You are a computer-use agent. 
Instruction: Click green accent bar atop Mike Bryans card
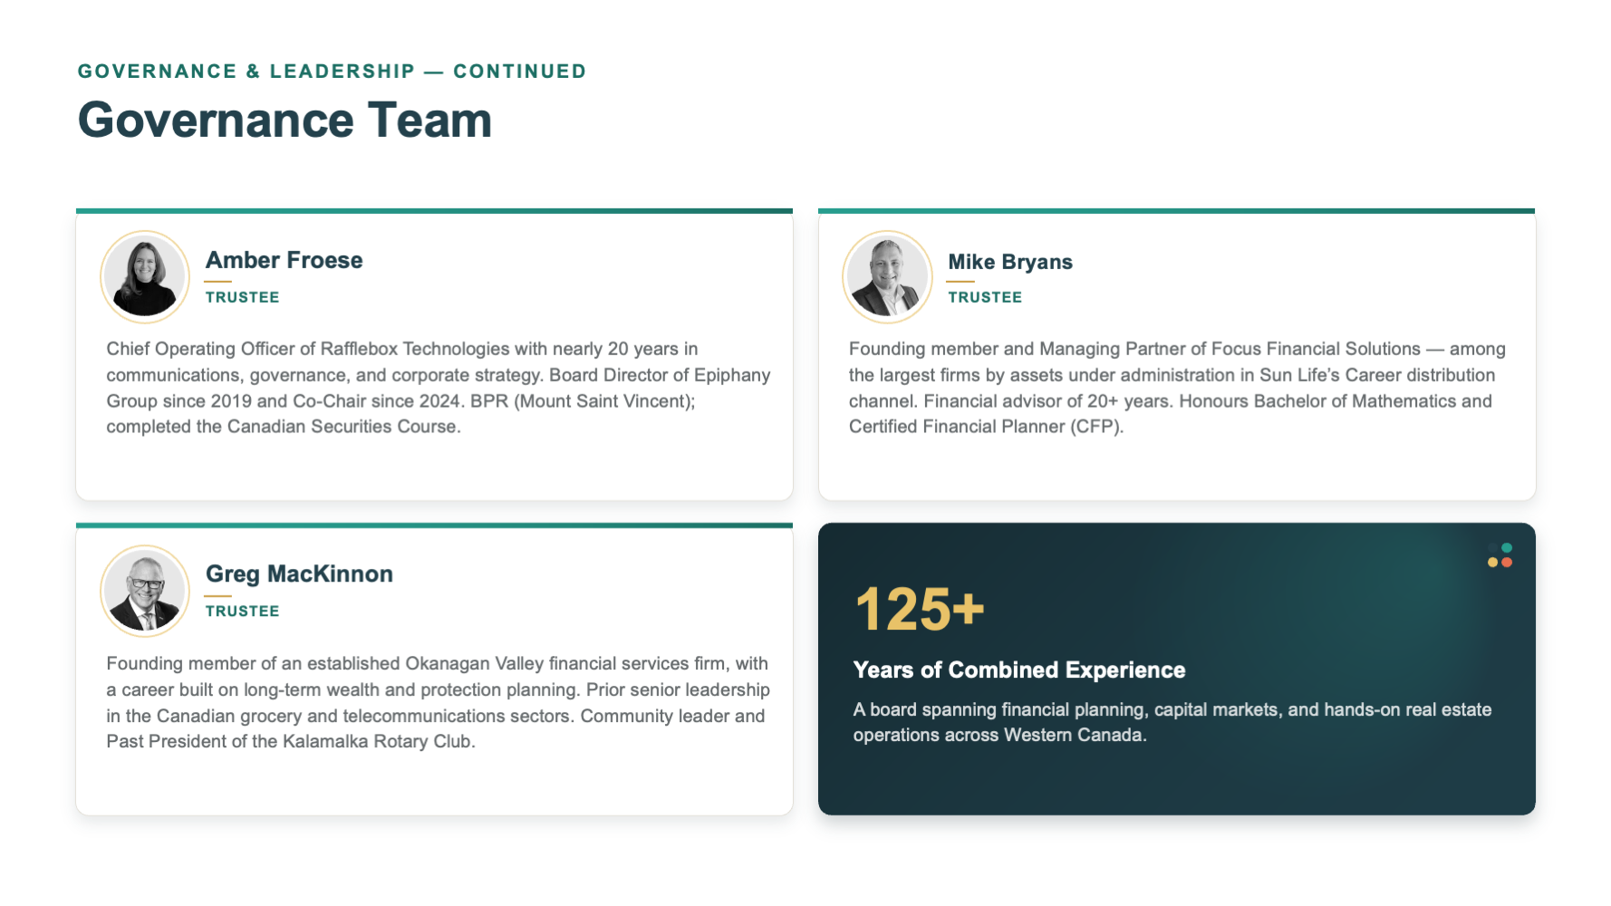(1176, 211)
